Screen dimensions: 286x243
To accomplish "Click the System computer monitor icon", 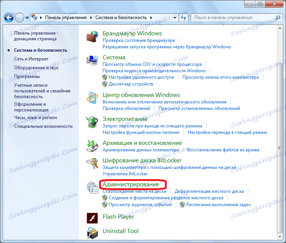I will 92,60.
